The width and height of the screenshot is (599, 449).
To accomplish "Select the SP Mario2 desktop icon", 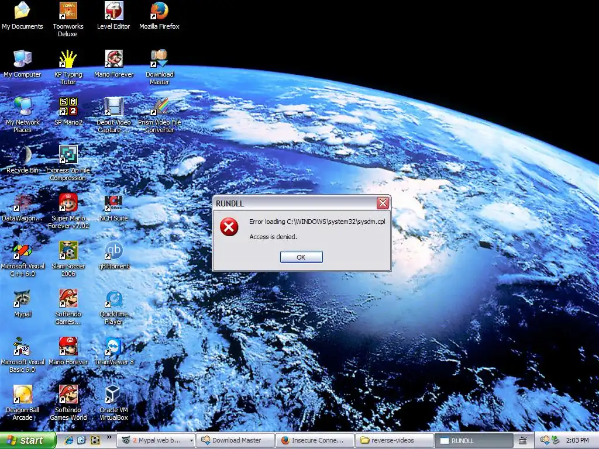I will tap(68, 112).
